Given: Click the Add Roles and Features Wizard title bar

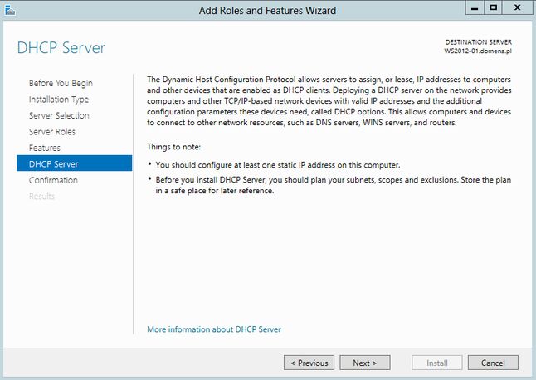Looking at the screenshot, I should [267, 10].
